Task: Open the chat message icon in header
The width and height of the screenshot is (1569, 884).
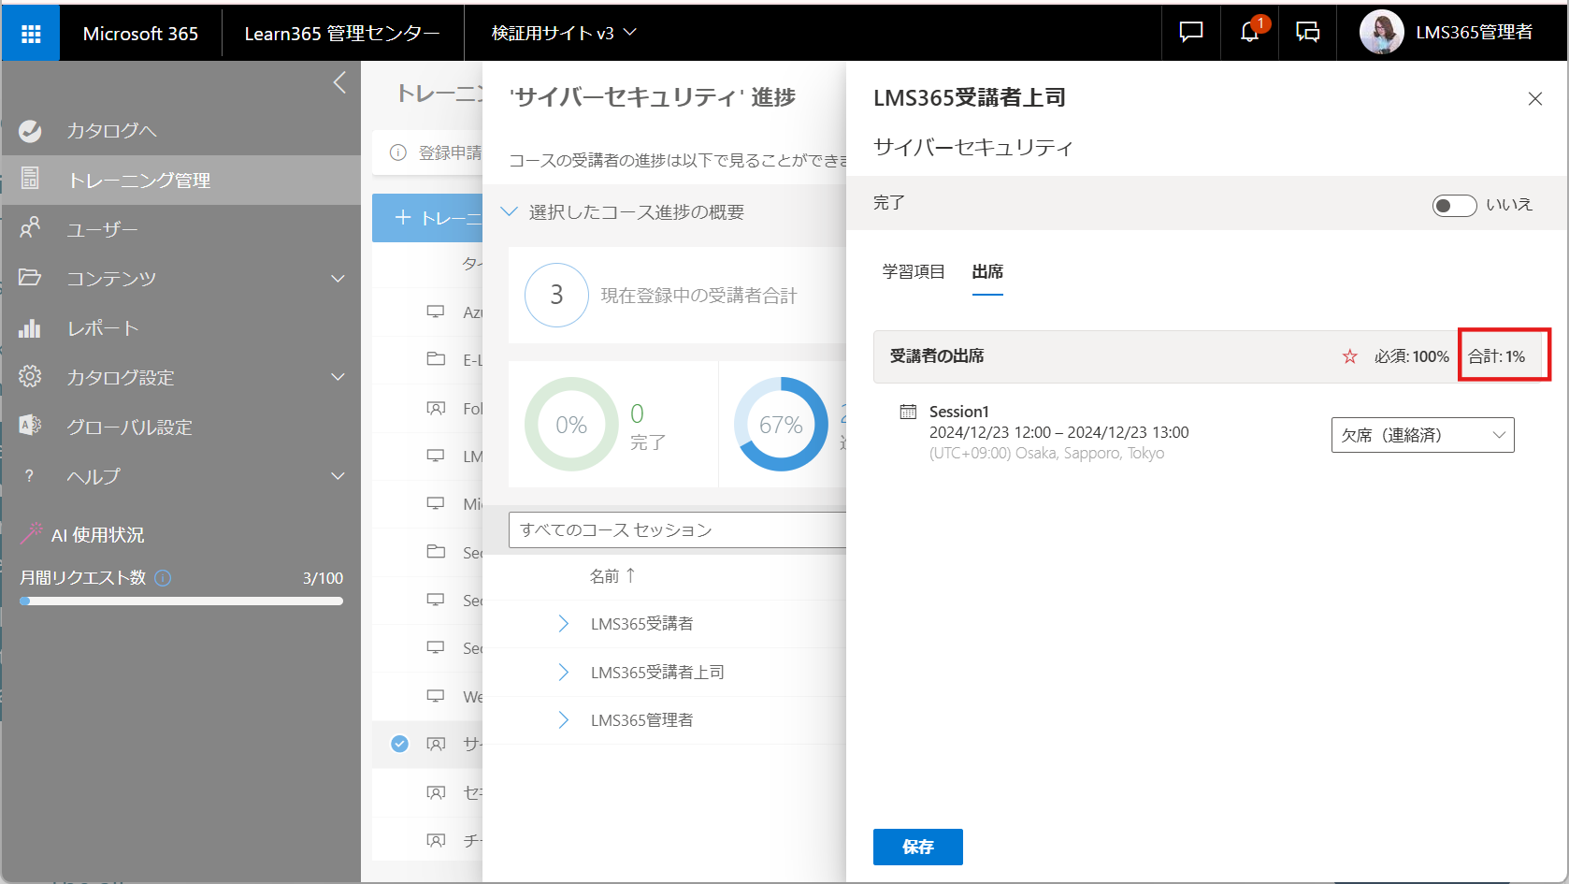Action: point(1190,33)
